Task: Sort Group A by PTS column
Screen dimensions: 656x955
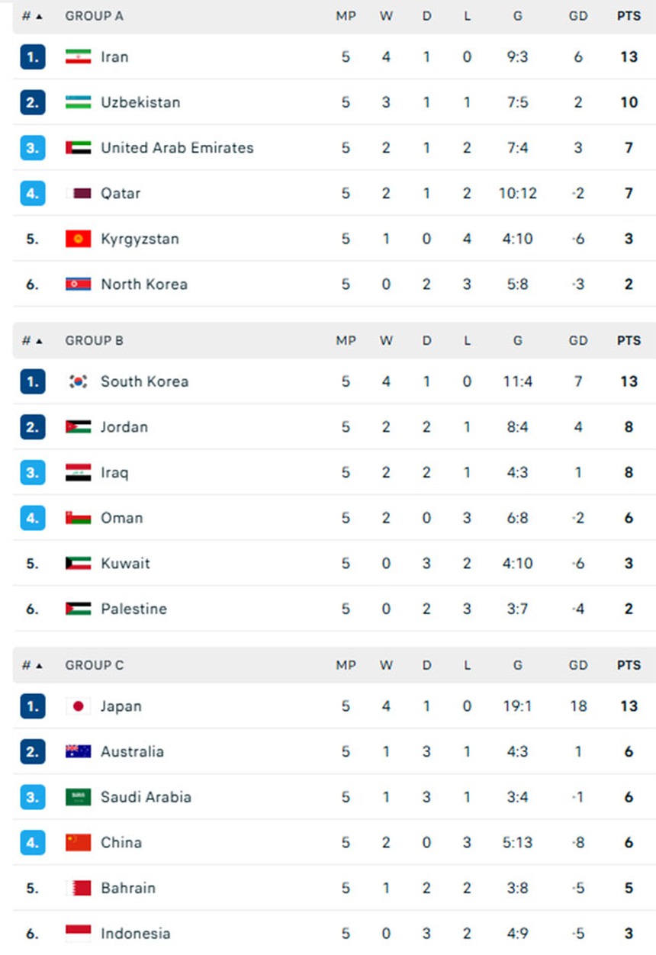Action: (629, 16)
